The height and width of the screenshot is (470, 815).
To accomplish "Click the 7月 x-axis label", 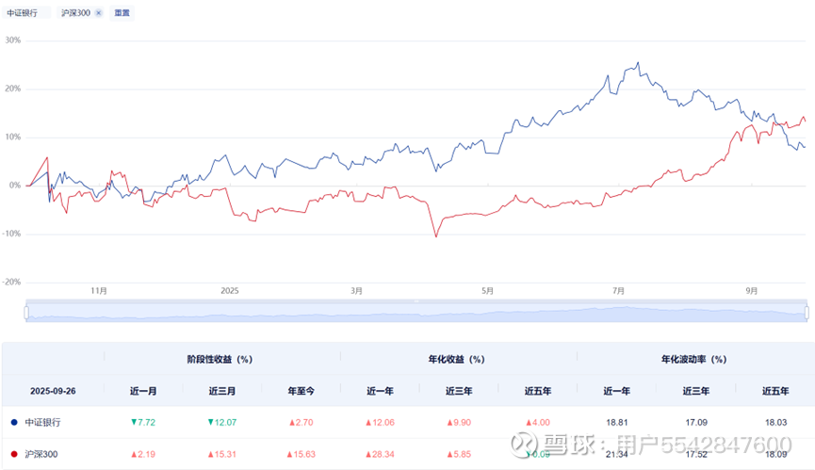I will coord(618,291).
